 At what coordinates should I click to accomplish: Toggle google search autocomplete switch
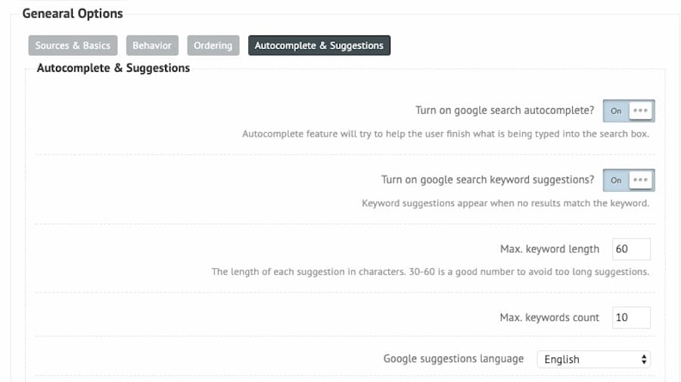pyautogui.click(x=628, y=110)
